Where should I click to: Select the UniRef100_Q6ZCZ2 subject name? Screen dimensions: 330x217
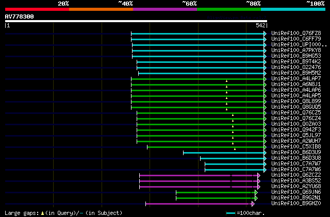296,175
